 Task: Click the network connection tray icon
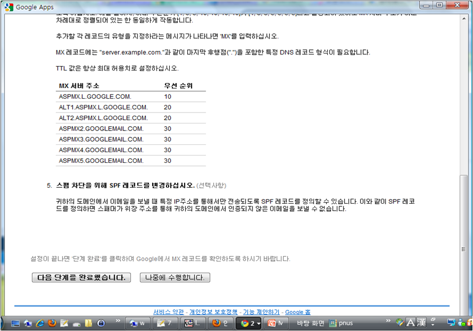pyautogui.click(x=451, y=323)
